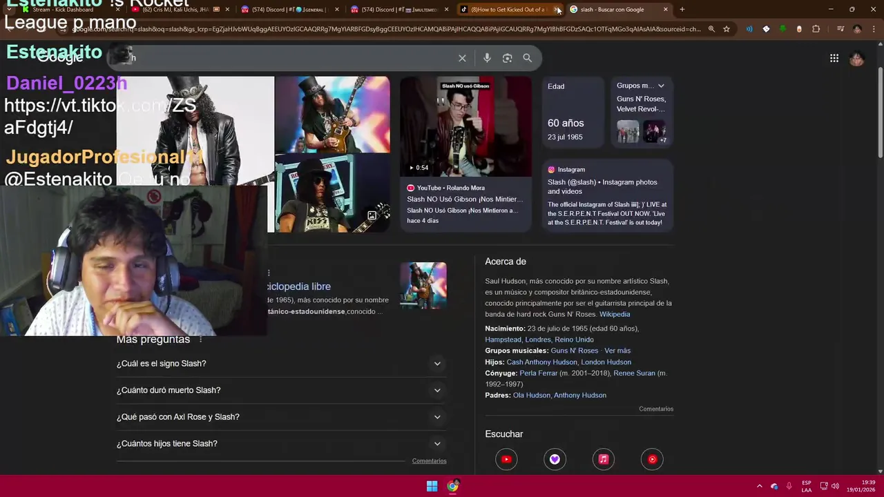Open Cash Anthony Hudson link
The width and height of the screenshot is (884, 497).
(541, 362)
